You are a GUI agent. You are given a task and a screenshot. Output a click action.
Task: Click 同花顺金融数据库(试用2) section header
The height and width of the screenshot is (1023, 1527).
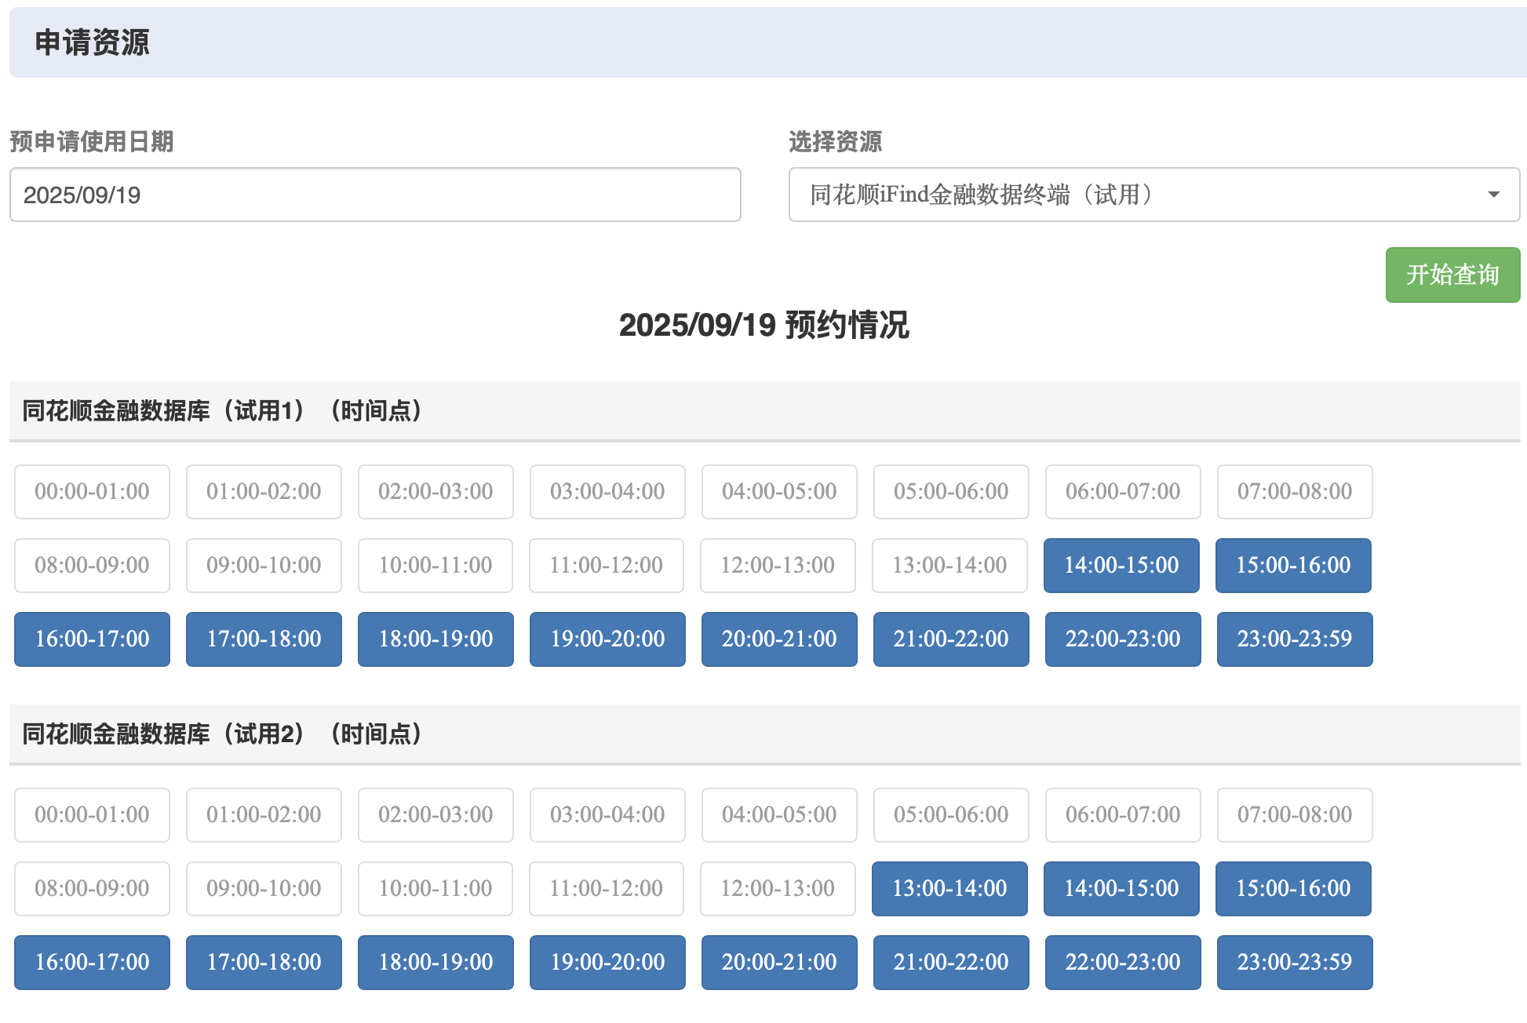(222, 734)
